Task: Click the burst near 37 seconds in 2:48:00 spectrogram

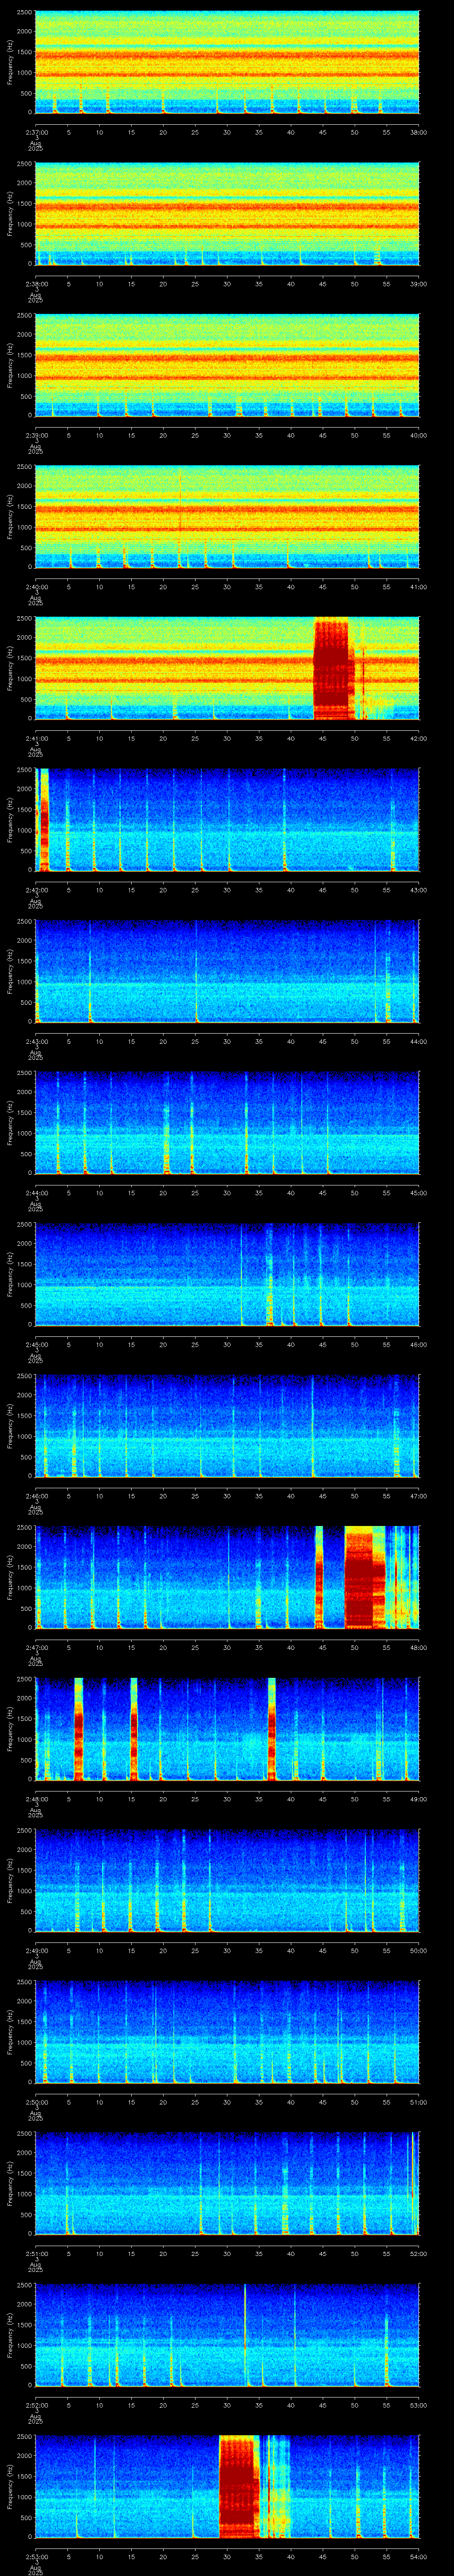Action: click(x=271, y=1729)
